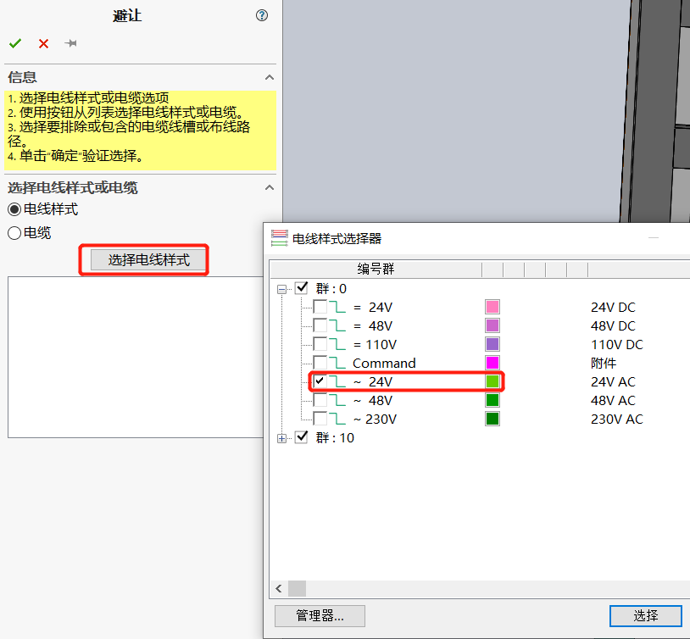Select the 24V DC description text
Image resolution: width=690 pixels, height=639 pixels.
(x=613, y=307)
